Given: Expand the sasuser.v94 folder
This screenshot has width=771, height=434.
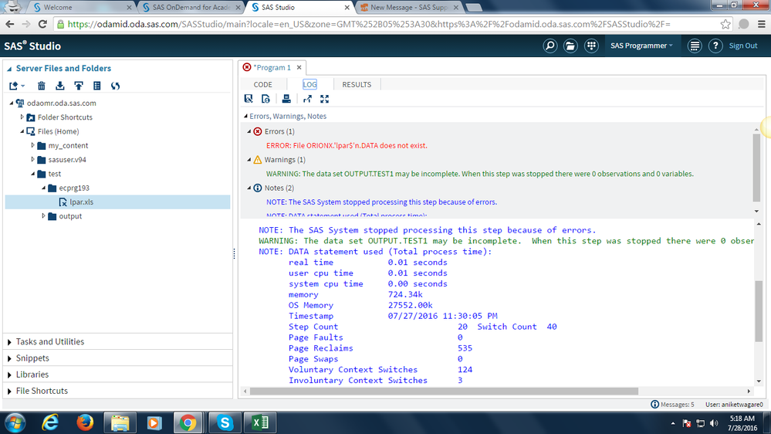Looking at the screenshot, I should coord(33,159).
